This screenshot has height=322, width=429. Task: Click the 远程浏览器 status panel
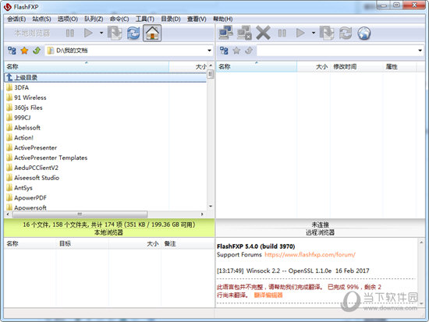pos(320,233)
